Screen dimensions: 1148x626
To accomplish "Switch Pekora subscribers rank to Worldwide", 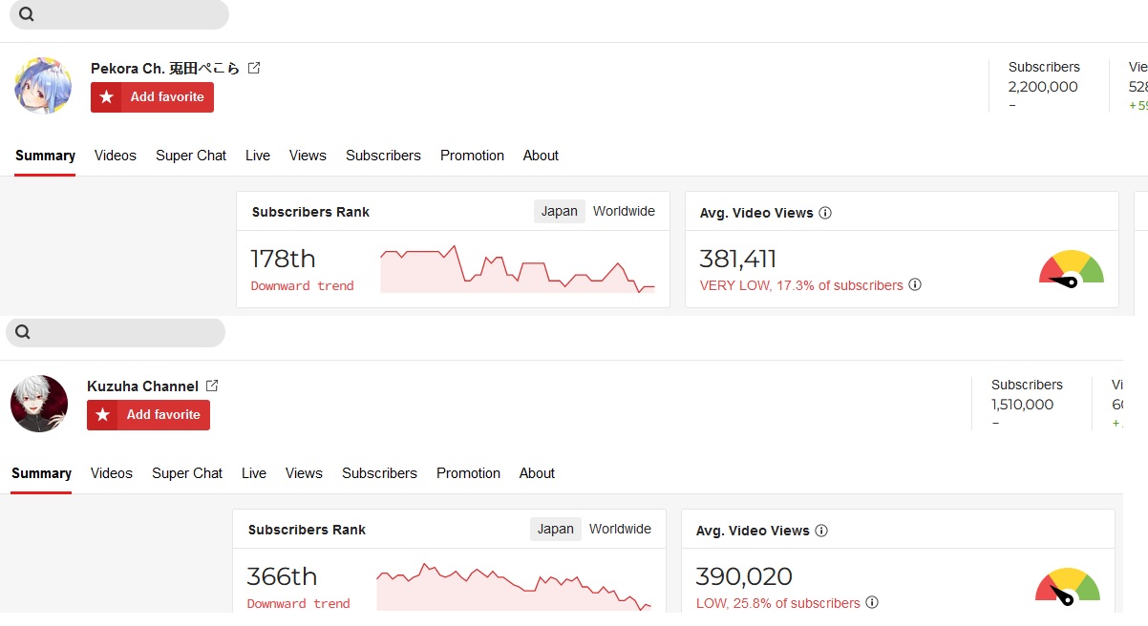I will (x=624, y=212).
